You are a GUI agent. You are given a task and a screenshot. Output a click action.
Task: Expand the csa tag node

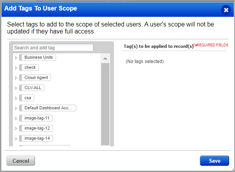[16, 98]
